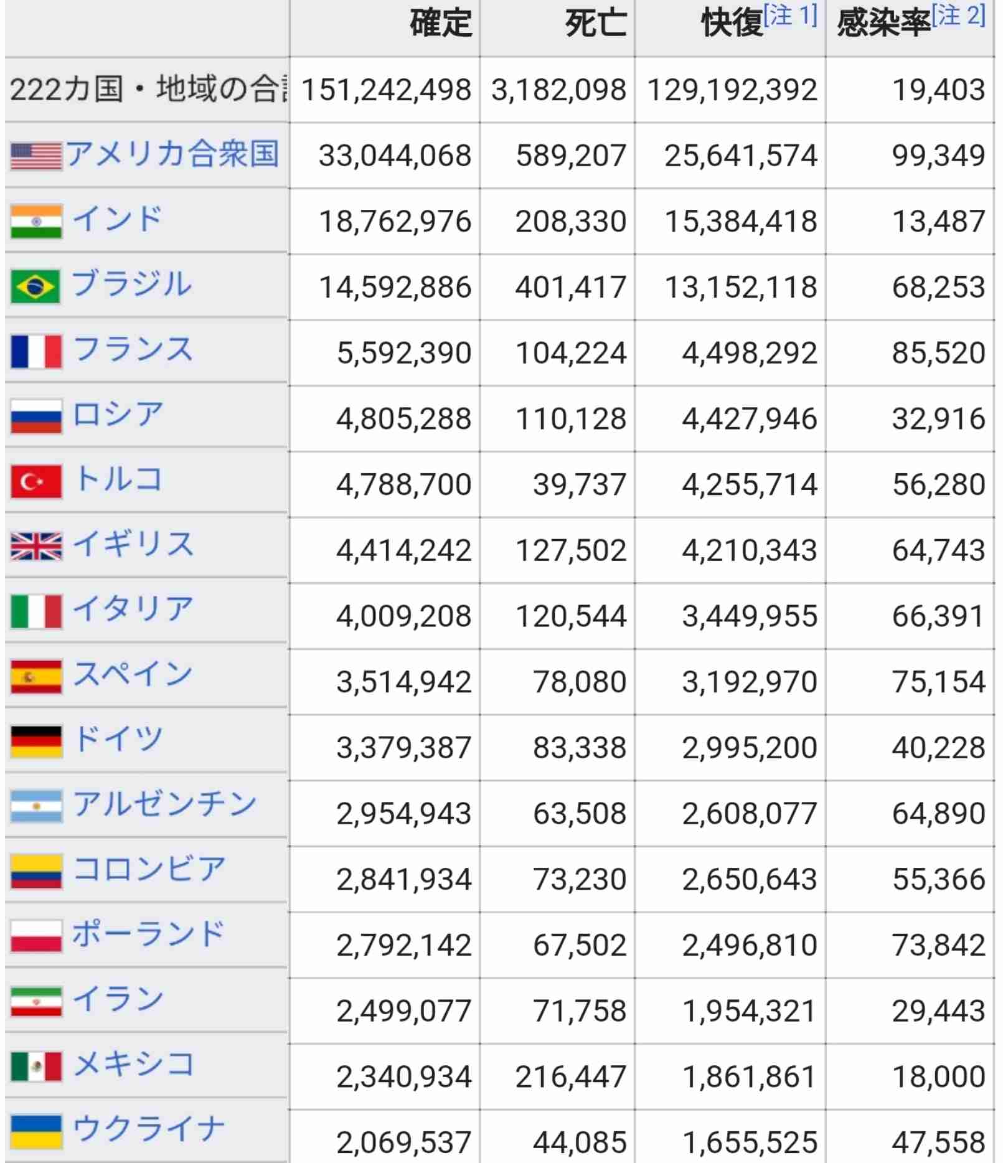Follow the ウクライナ link
The image size is (1003, 1163).
[149, 1128]
